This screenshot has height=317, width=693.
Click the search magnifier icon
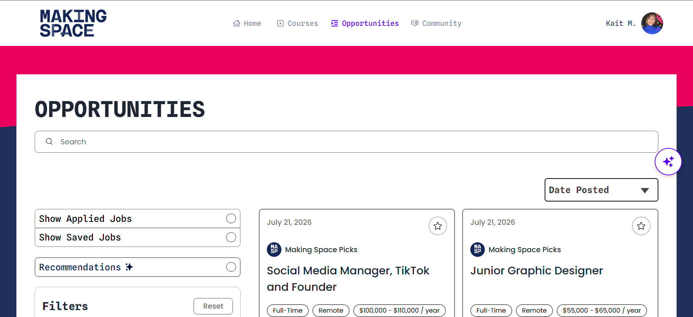49,141
